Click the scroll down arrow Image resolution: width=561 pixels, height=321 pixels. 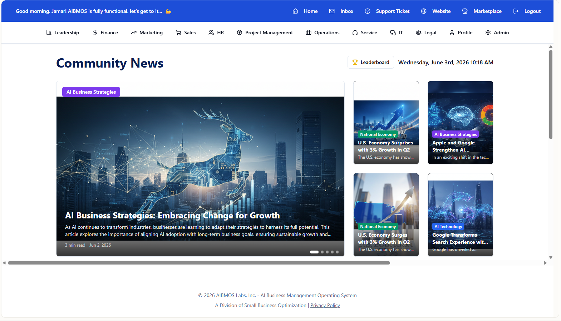(x=551, y=257)
